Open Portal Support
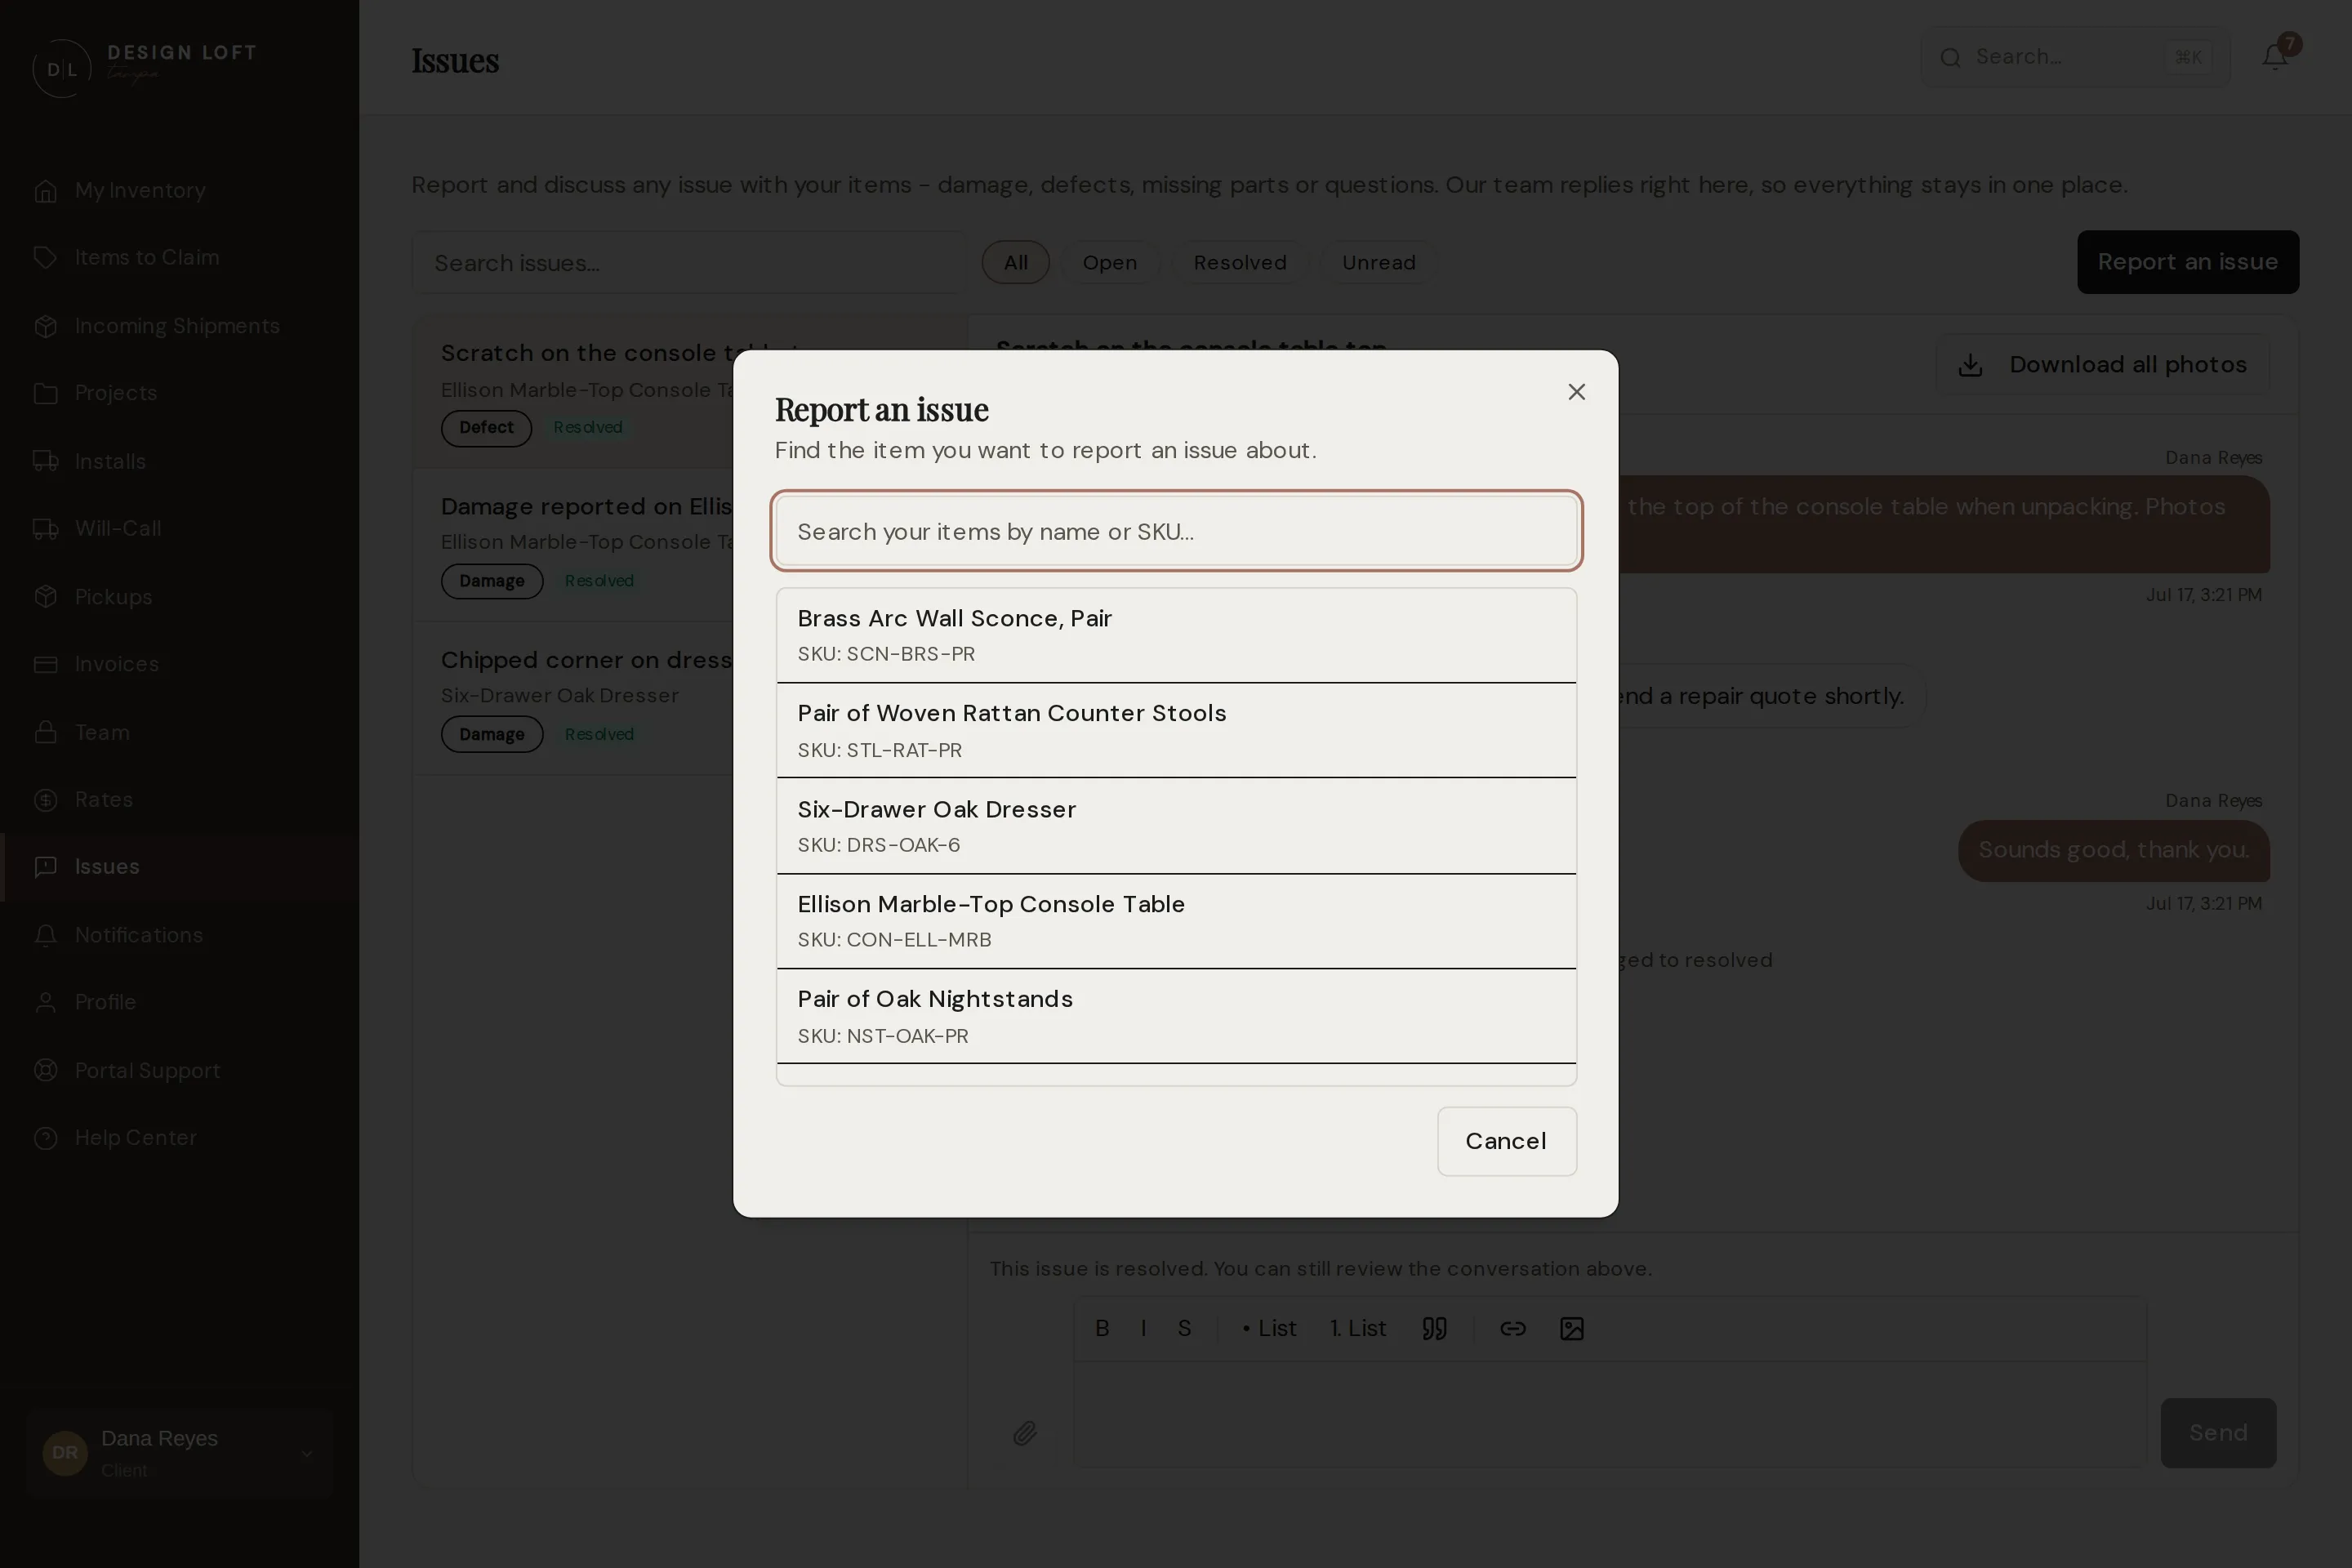Screen dimensions: 2352x1568 pos(180,1070)
